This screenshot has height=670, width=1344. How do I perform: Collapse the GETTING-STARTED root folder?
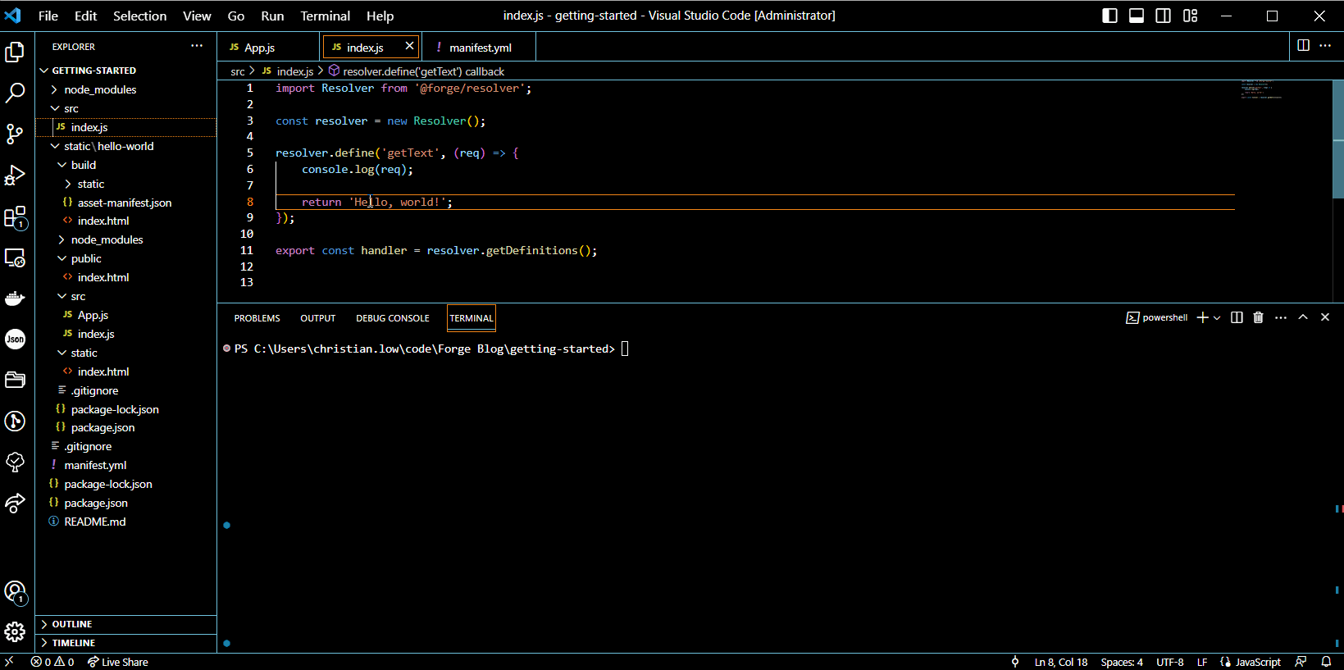pyautogui.click(x=125, y=71)
